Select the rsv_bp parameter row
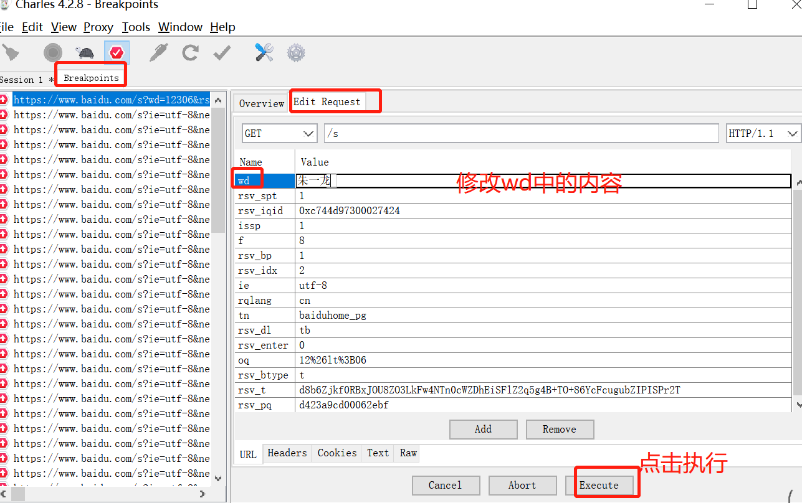Viewport: 802px width, 503px height. tap(513, 255)
